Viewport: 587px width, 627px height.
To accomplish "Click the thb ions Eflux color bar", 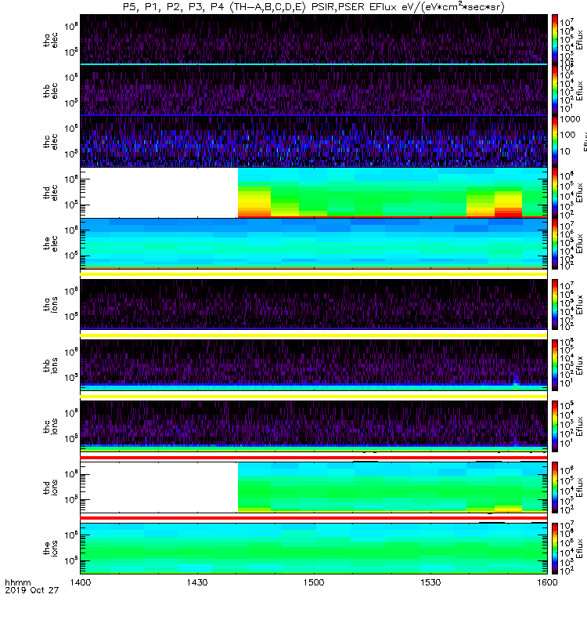I will click(555, 365).
